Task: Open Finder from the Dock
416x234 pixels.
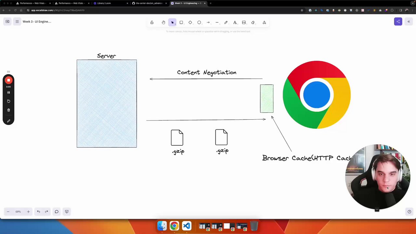Action: (x=162, y=226)
